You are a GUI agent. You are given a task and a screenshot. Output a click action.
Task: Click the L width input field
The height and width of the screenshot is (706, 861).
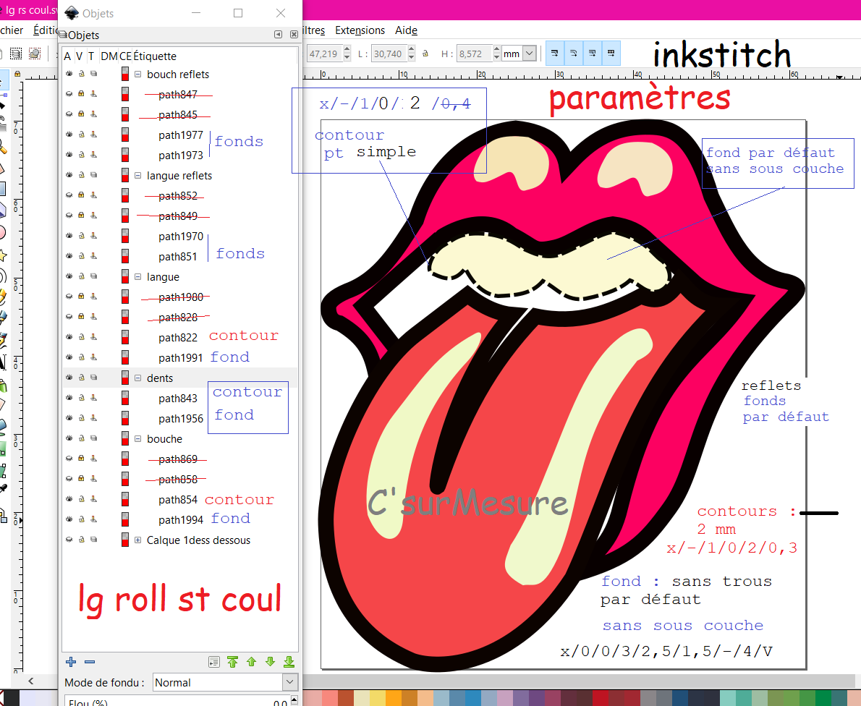point(388,54)
